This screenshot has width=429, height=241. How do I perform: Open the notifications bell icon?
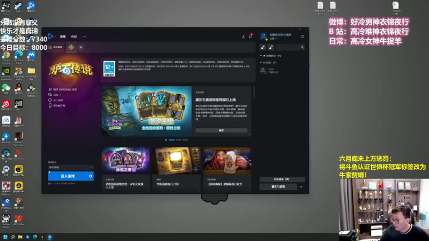pyautogui.click(x=250, y=36)
